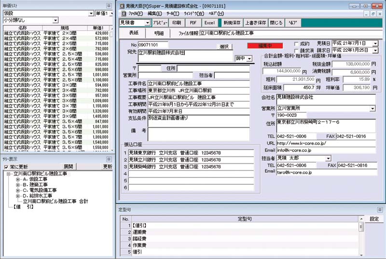Image resolution: width=386 pixels, height=259 pixels.
Task: Export via the PDF toolbar button
Action: tap(193, 23)
